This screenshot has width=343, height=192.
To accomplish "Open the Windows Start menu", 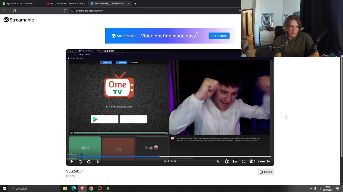I will click(x=4, y=189).
